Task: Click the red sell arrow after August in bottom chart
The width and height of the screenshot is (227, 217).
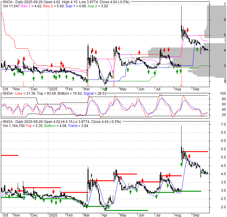Action: tap(189, 156)
